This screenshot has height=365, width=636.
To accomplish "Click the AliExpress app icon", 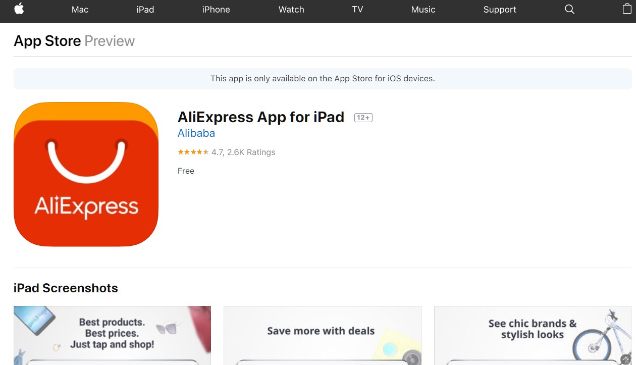I will [x=86, y=174].
